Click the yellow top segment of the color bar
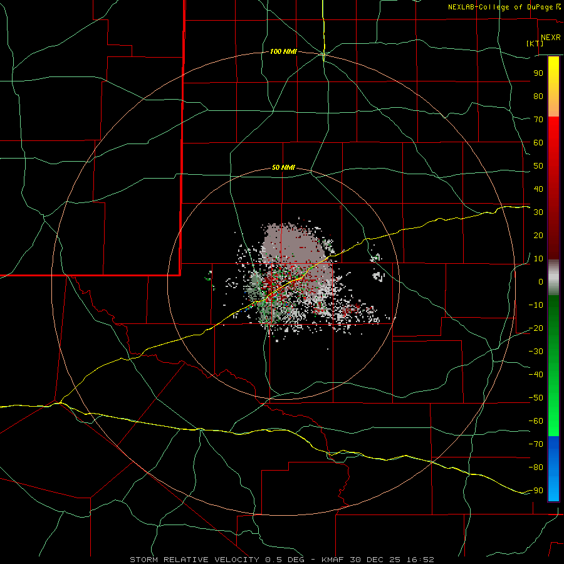This screenshot has height=564, width=564. [553, 86]
